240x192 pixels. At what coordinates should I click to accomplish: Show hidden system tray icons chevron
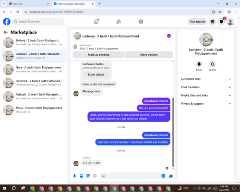(195, 188)
